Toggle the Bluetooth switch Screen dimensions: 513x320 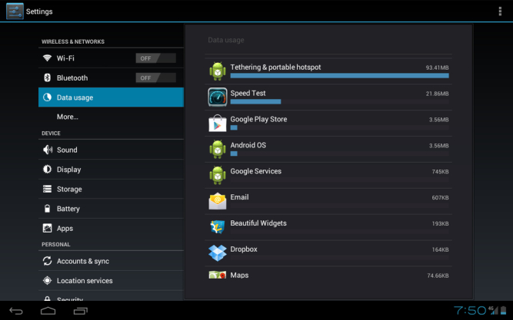pos(155,78)
